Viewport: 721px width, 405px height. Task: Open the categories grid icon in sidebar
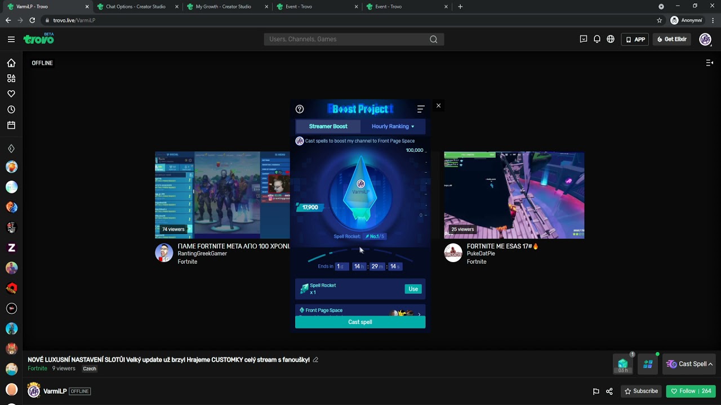pos(11,78)
